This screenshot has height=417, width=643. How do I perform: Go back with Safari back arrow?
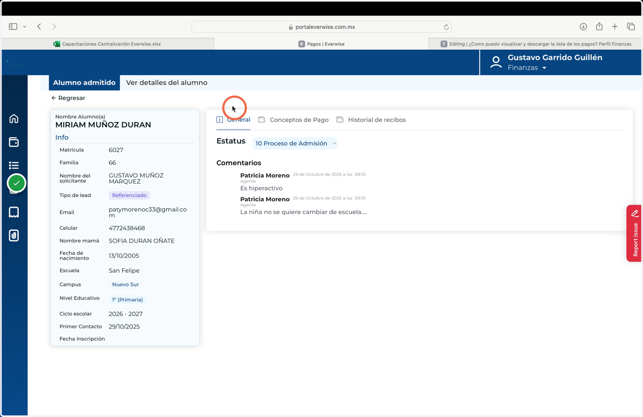click(x=39, y=27)
